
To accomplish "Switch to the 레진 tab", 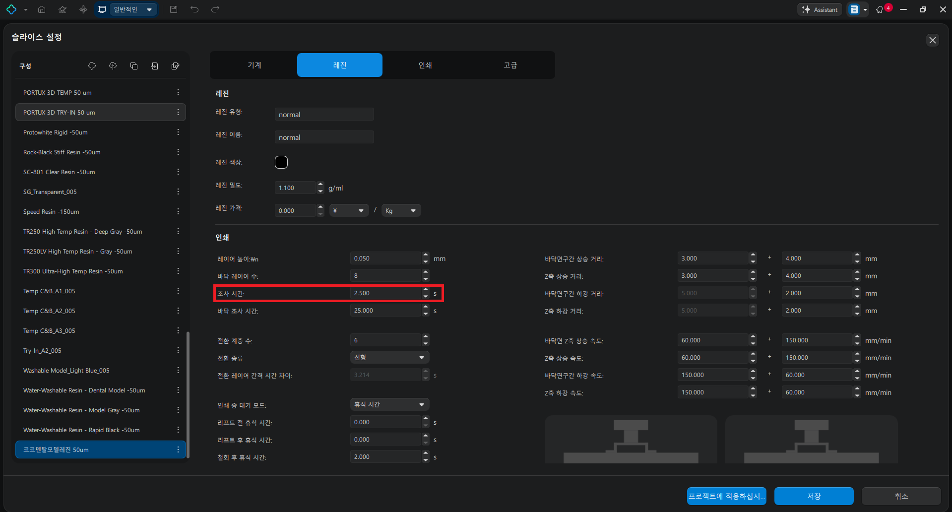I will [x=340, y=65].
